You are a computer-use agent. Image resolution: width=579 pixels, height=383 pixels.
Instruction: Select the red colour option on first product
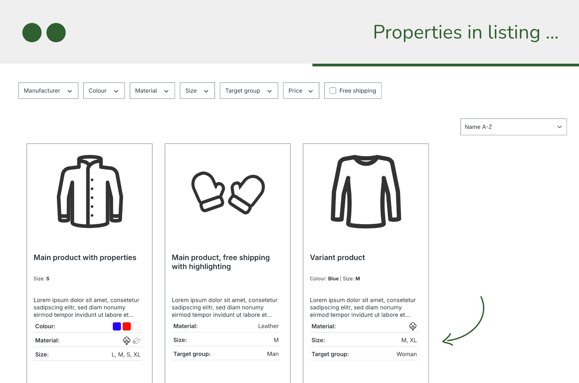click(x=127, y=326)
